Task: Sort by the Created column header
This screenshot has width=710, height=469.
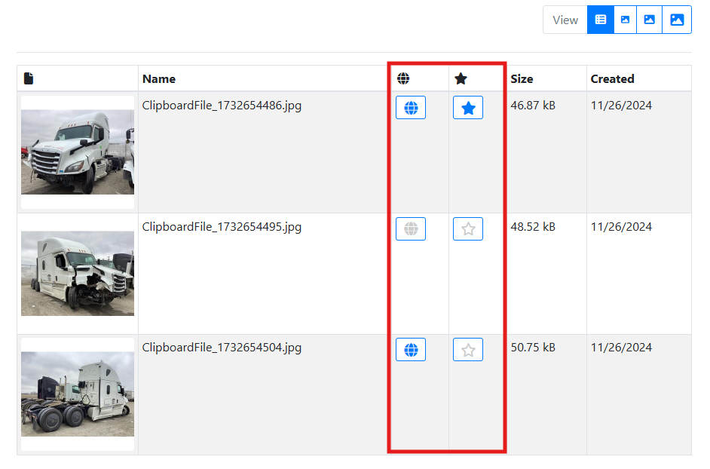Action: pos(612,78)
